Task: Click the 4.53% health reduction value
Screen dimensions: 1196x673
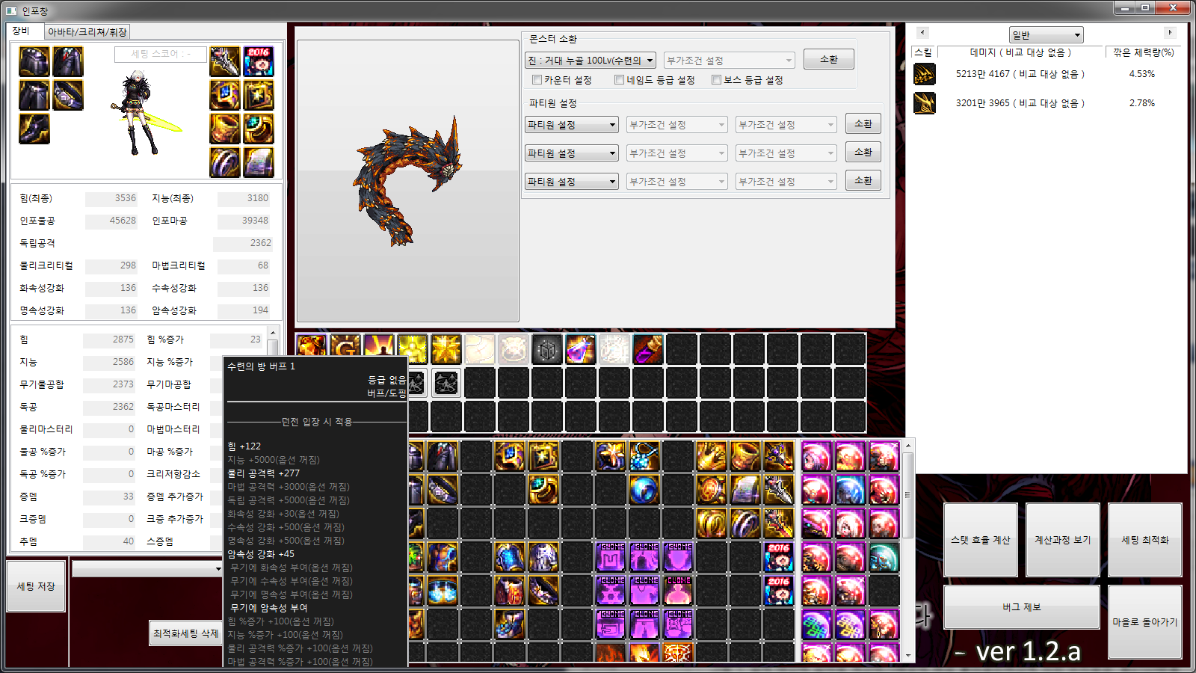Action: (x=1142, y=74)
